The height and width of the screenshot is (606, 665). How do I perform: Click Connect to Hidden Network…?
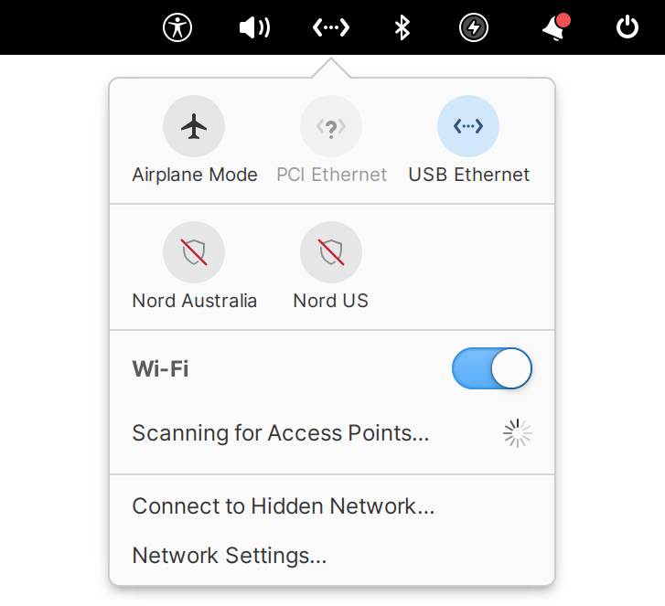[284, 506]
